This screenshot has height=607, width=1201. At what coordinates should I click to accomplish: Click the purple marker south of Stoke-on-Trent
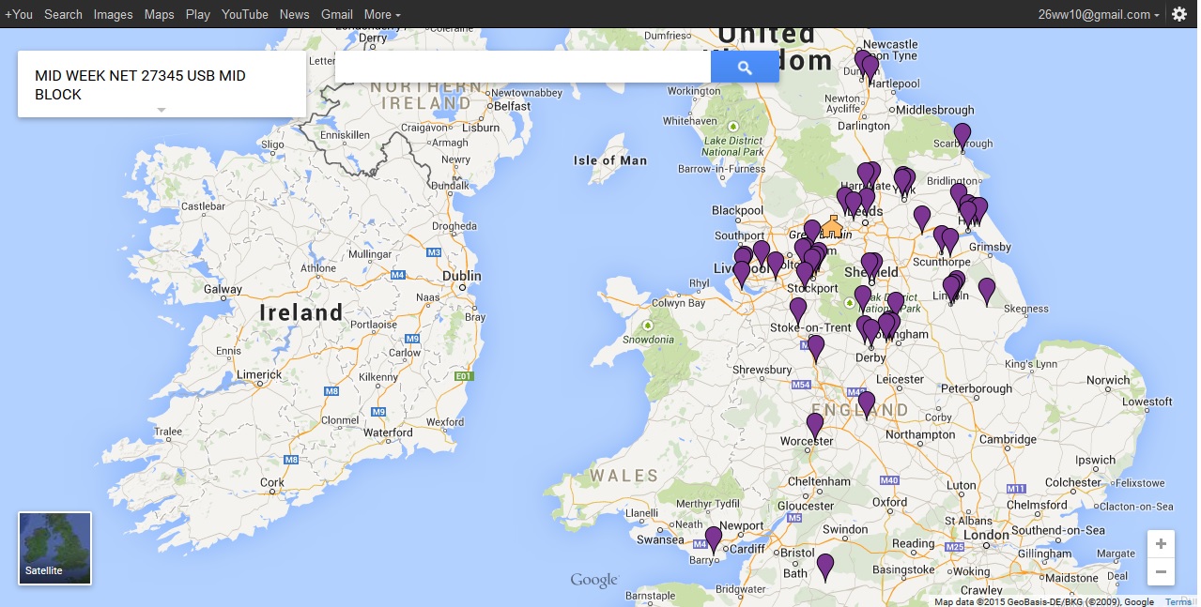coord(816,349)
